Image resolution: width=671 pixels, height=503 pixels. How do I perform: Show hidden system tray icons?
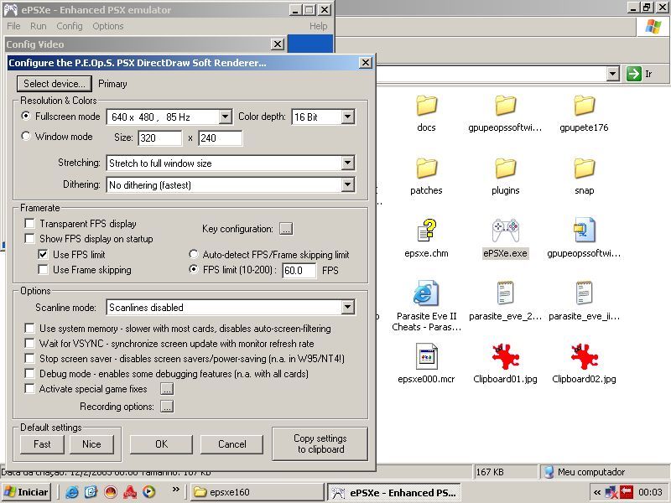coord(596,492)
